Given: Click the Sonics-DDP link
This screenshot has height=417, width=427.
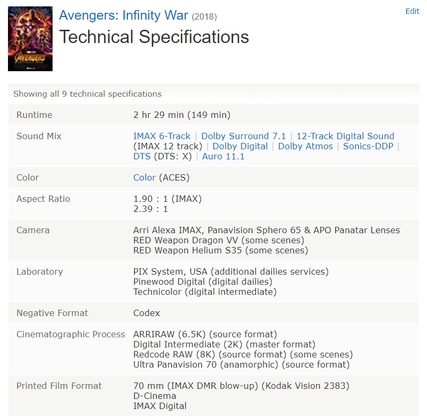Looking at the screenshot, I should coord(368,146).
